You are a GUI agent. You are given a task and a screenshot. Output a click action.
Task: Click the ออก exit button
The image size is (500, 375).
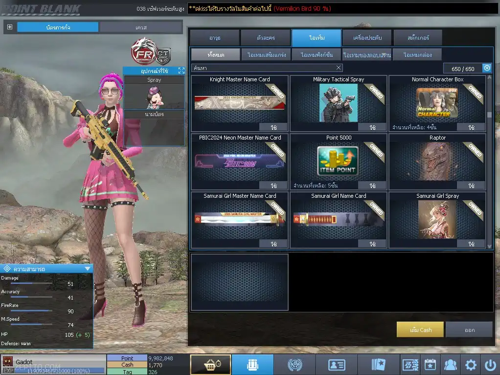[x=469, y=329]
